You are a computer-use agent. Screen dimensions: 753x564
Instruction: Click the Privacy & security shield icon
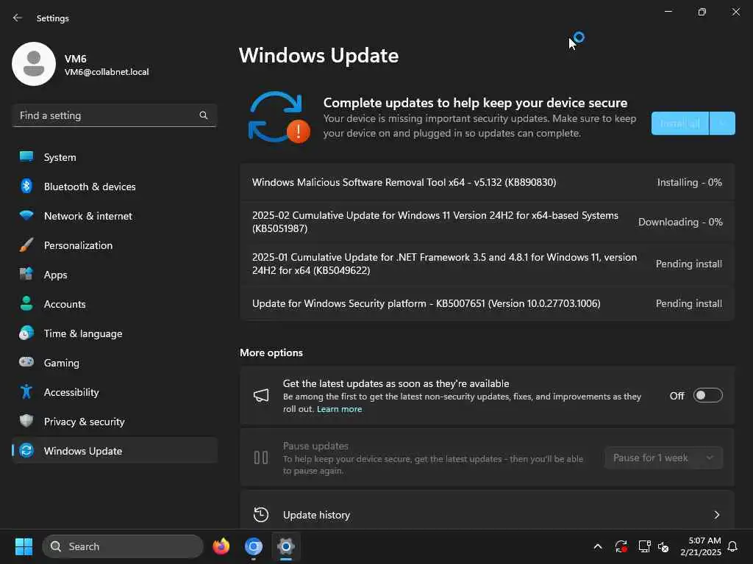click(x=26, y=421)
